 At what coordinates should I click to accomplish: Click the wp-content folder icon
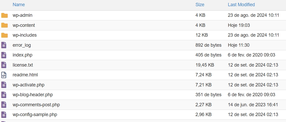pyautogui.click(x=4, y=25)
